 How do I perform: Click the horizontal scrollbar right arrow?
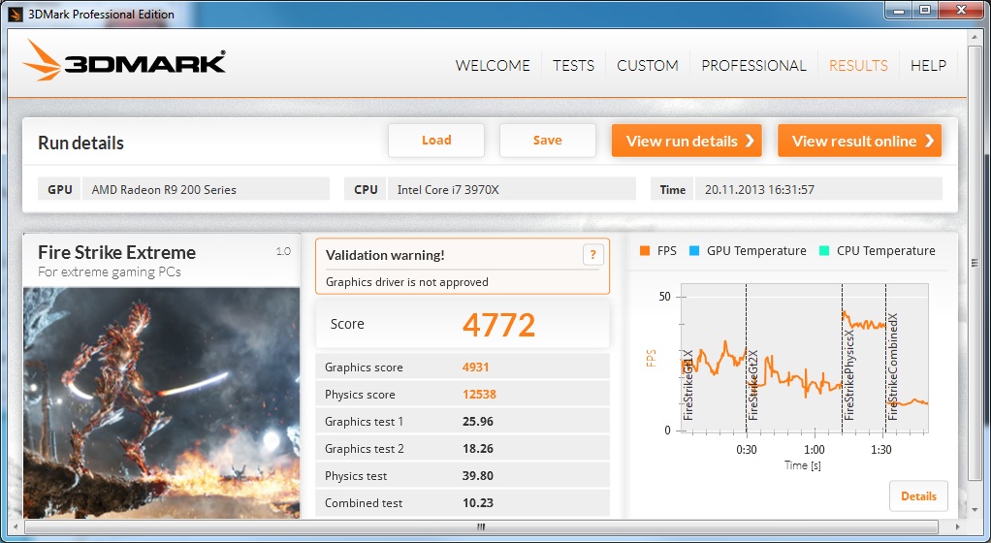coord(959,527)
